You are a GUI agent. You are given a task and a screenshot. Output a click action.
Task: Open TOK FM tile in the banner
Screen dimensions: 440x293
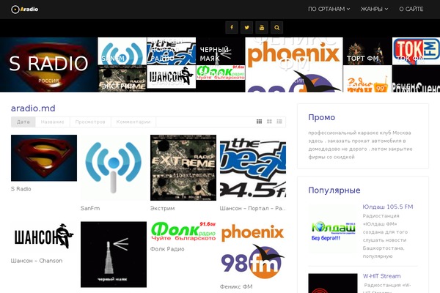pos(416,51)
